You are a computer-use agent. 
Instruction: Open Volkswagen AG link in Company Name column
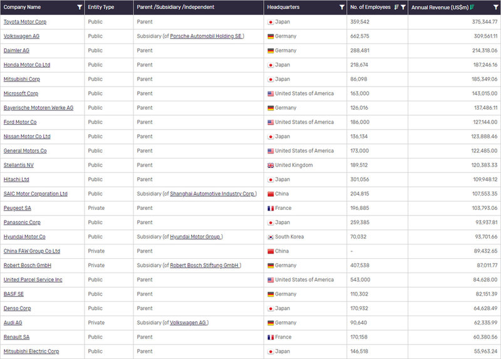click(21, 36)
